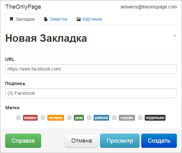Cancel with the Отмена button

(x=82, y=141)
